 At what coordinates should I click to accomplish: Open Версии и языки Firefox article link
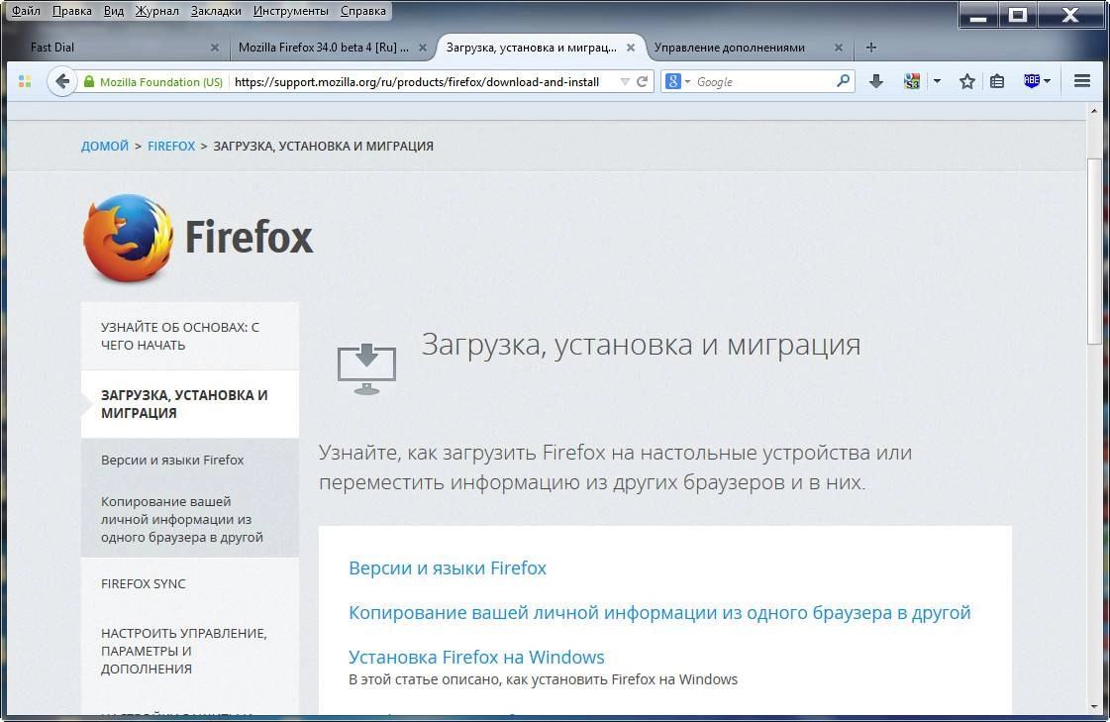[448, 567]
